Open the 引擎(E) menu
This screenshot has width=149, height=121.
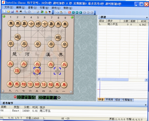point(44,8)
